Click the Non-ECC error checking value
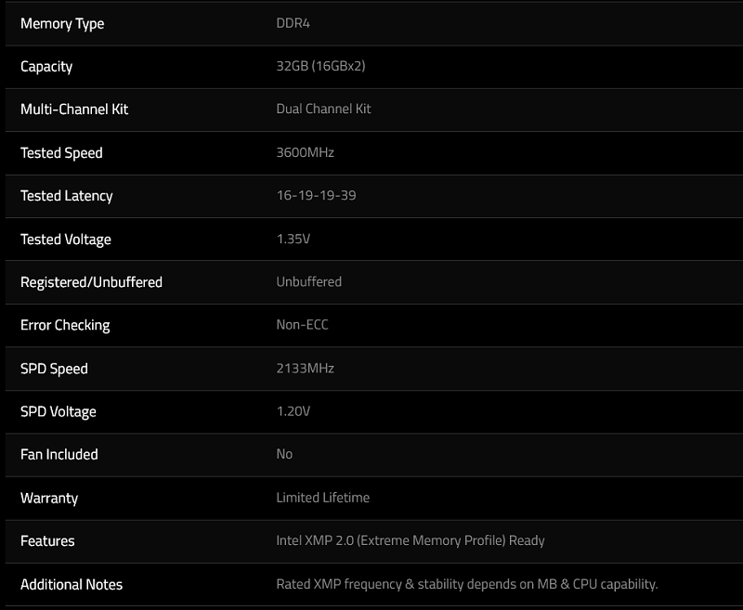Image resolution: width=743 pixels, height=610 pixels. point(302,325)
